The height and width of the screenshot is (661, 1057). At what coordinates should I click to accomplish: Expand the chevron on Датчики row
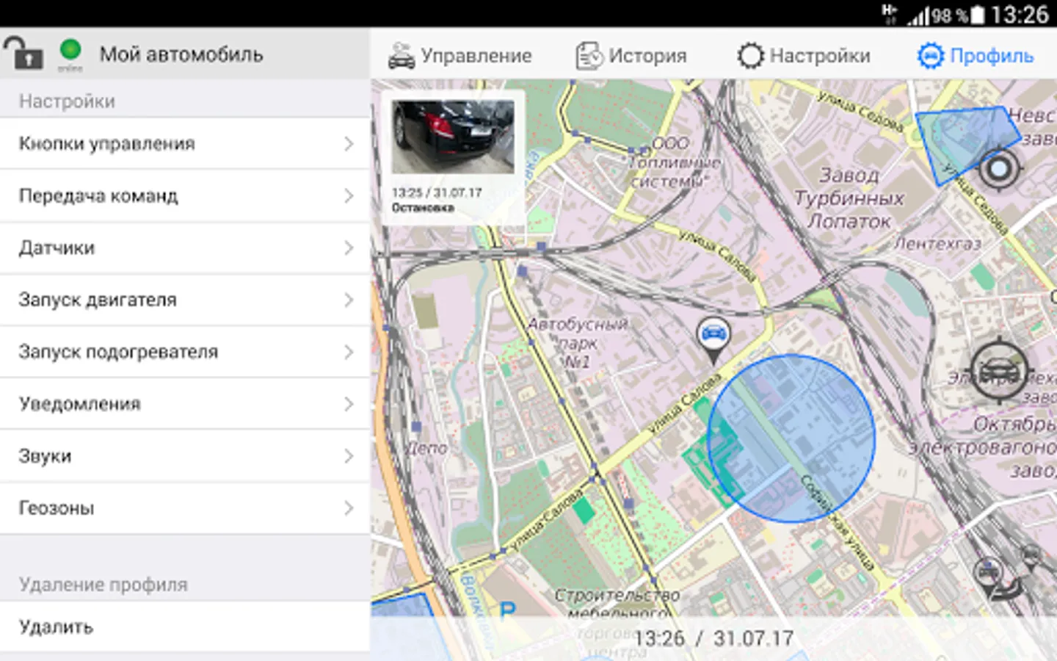click(x=349, y=248)
